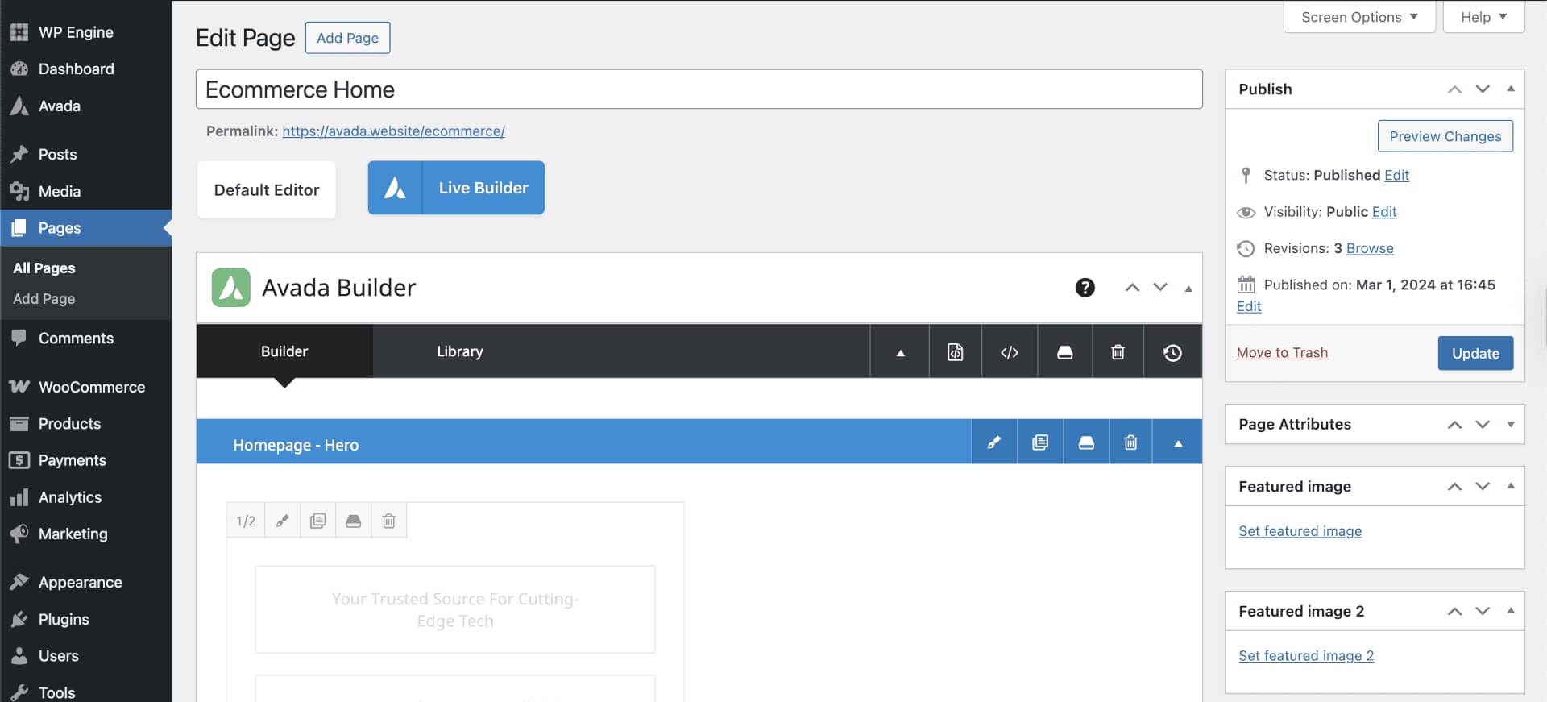Open the builder history clock icon
1547x702 pixels.
click(1172, 352)
